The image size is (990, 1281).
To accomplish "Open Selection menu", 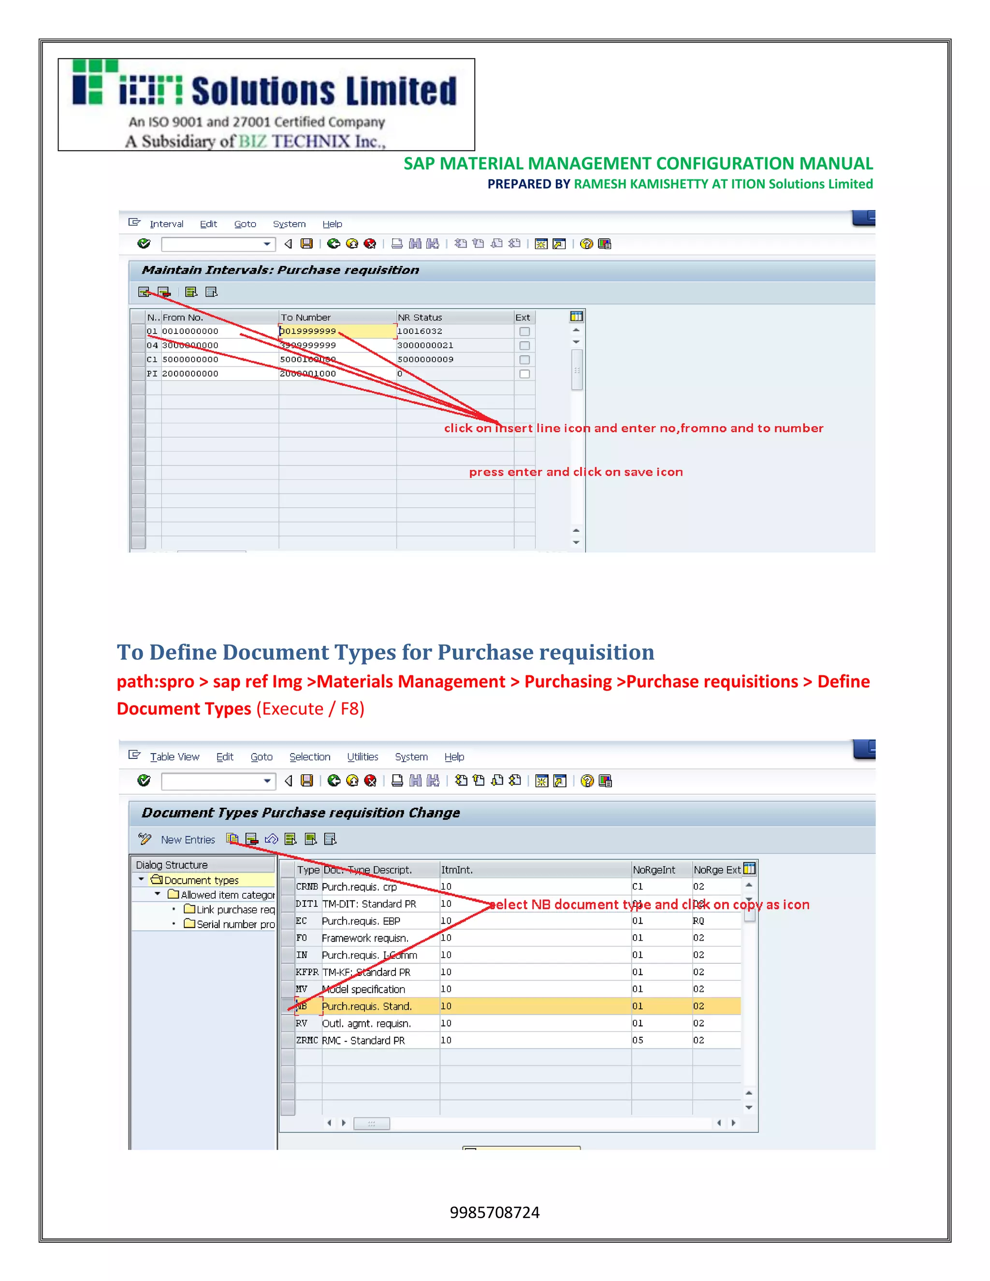I will [x=310, y=757].
